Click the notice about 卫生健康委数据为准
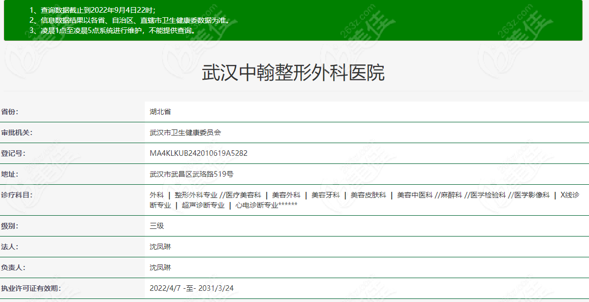589x302 pixels. point(130,21)
